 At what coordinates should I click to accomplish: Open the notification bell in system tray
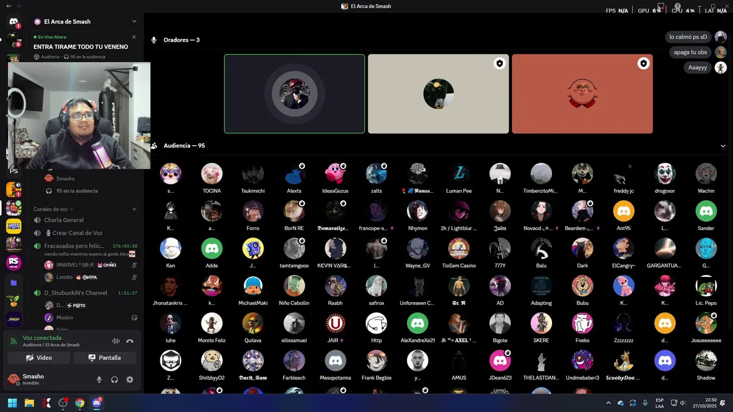click(x=723, y=403)
